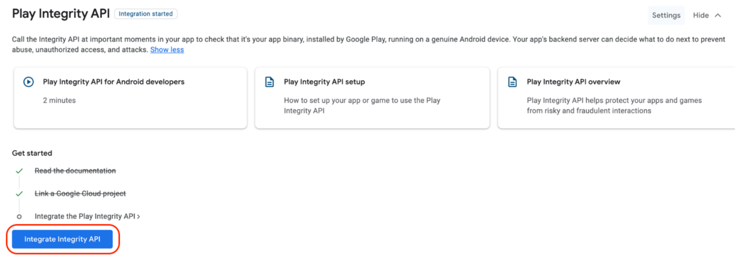Open Settings for Play Integrity API

[666, 15]
